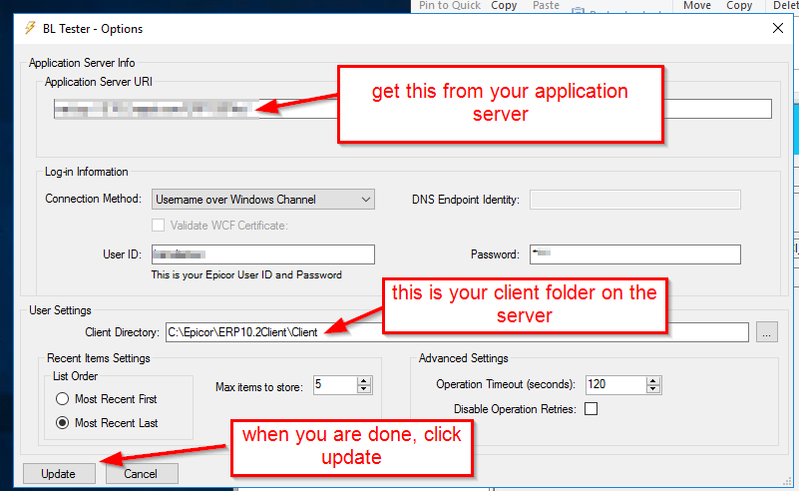Click Paste in background Explorer window
Image resolution: width=799 pixels, height=491 pixels.
click(x=546, y=5)
